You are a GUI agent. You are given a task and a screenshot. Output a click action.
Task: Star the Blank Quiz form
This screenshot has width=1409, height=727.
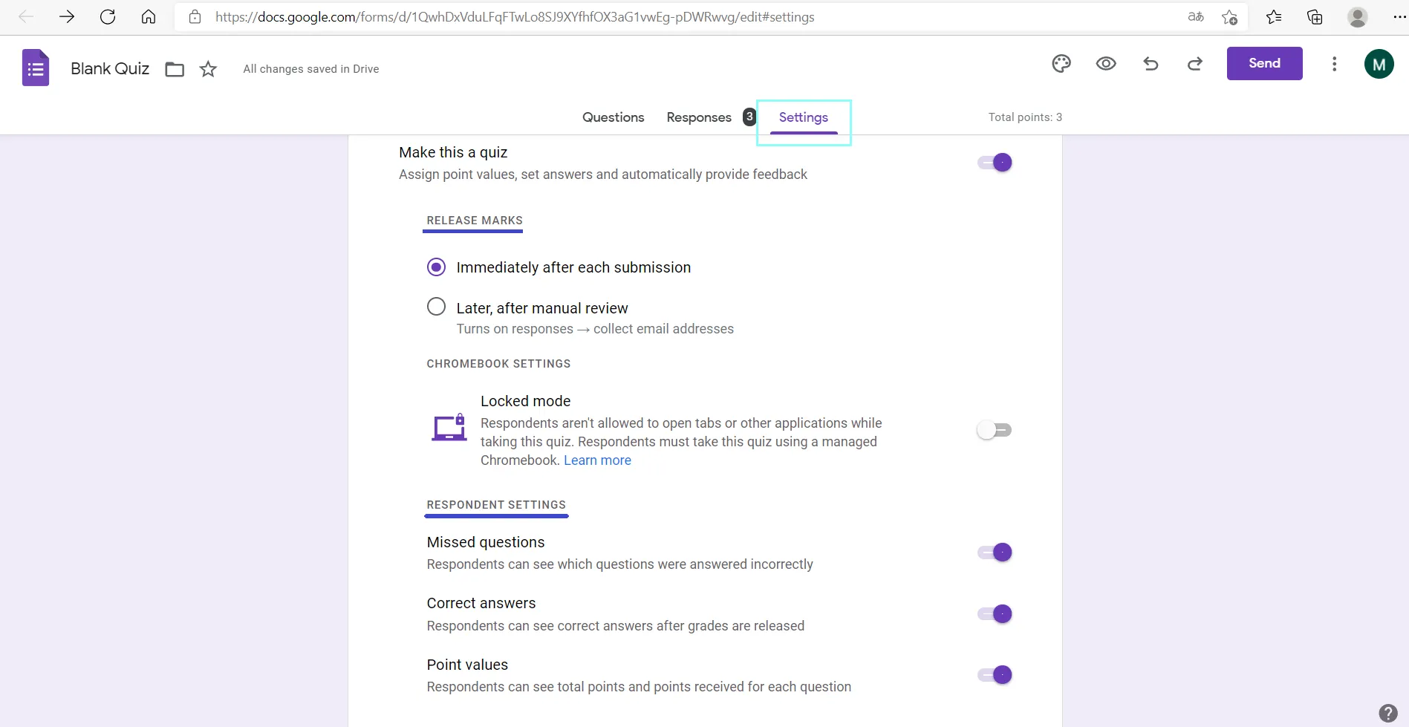tap(208, 69)
